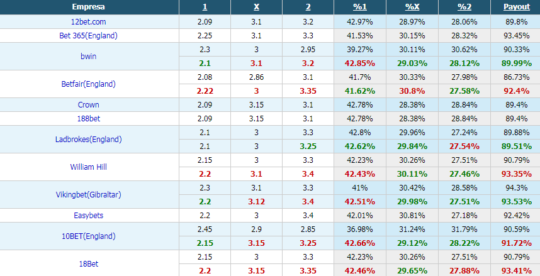The image size is (540, 276).
Task: Open the William Hill link
Action: point(89,167)
